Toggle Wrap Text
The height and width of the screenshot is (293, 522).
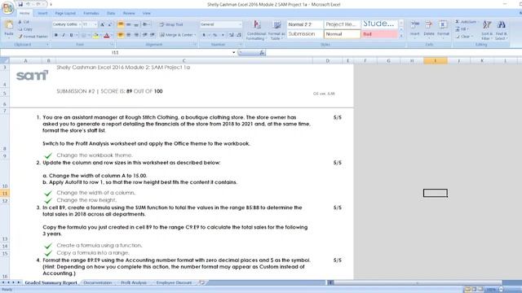pos(171,24)
